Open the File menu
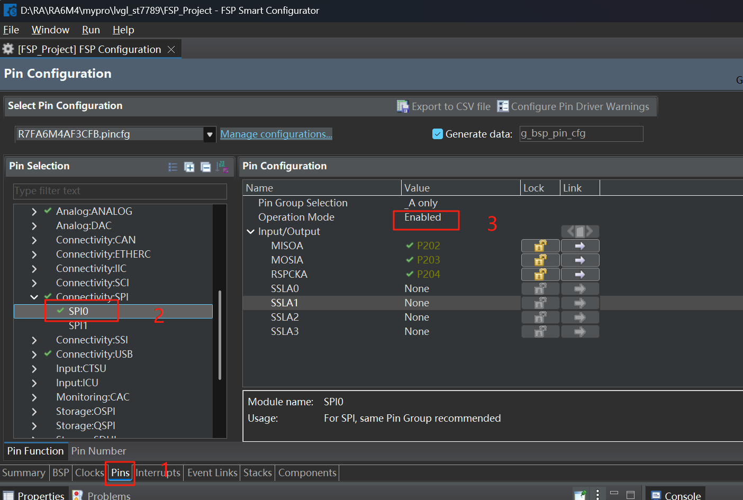 coord(11,30)
